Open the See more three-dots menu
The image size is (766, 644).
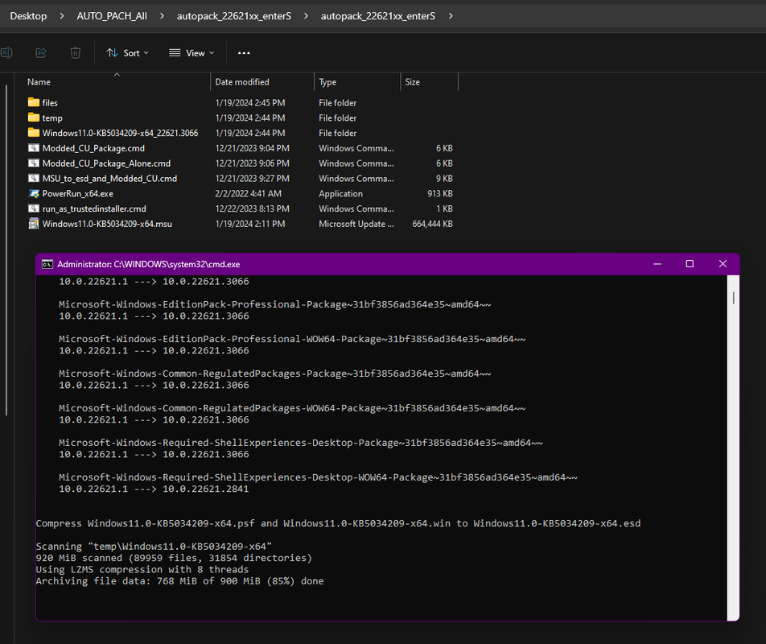244,53
